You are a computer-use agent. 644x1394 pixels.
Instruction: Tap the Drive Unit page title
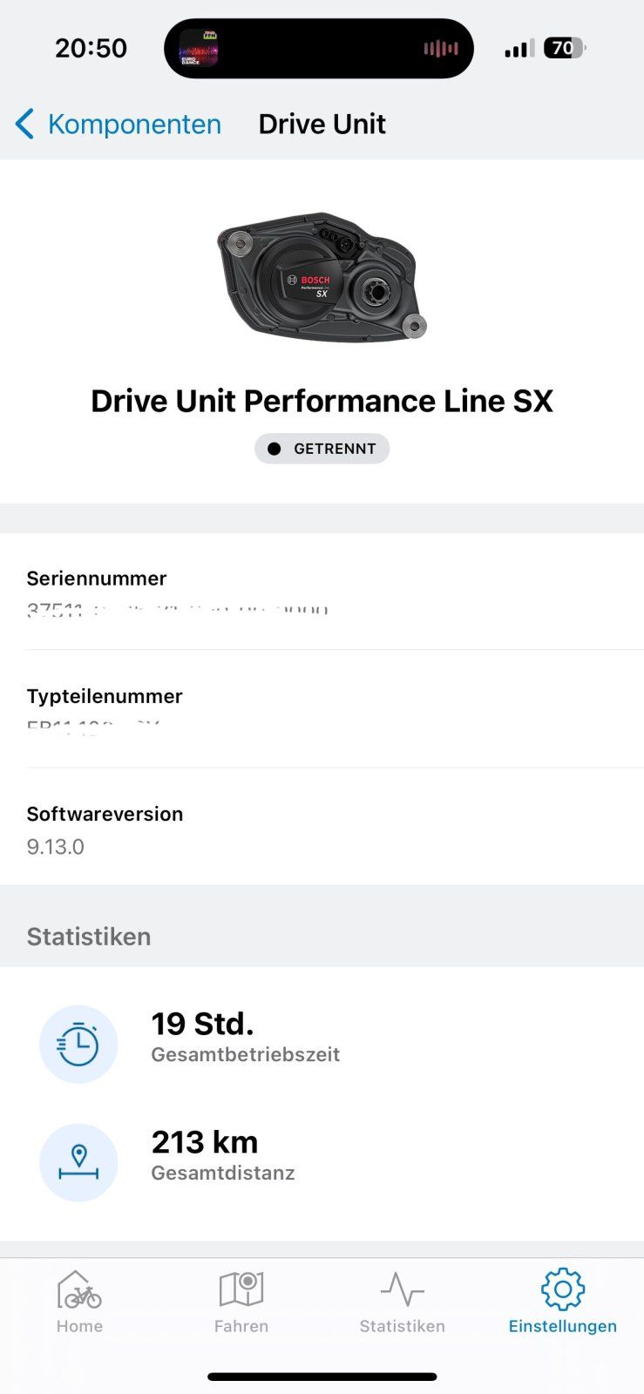point(322,125)
